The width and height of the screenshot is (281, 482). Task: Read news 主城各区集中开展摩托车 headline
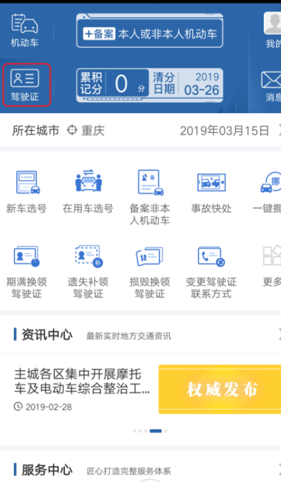82,382
